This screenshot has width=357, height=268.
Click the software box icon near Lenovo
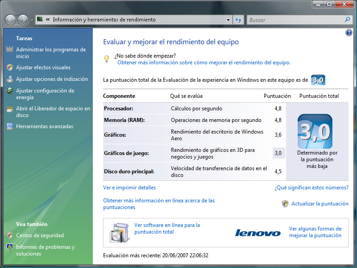119,231
